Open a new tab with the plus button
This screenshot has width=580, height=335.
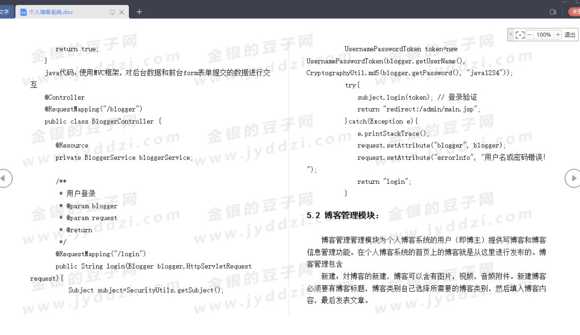(x=139, y=12)
